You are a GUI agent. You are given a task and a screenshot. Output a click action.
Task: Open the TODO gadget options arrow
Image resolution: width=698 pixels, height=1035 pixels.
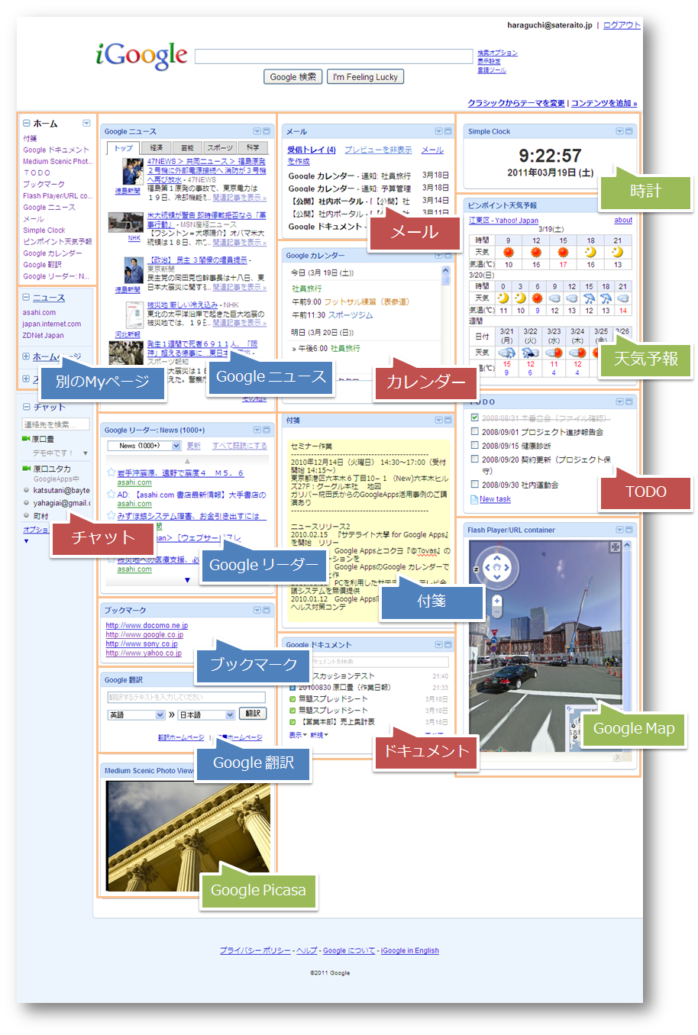619,401
